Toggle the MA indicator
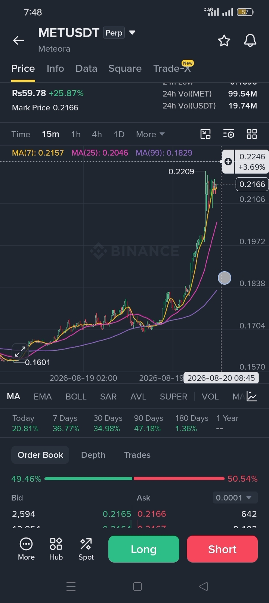 (13, 397)
